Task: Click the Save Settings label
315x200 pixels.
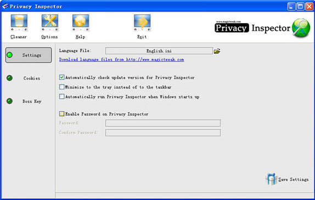Action: pos(294,179)
